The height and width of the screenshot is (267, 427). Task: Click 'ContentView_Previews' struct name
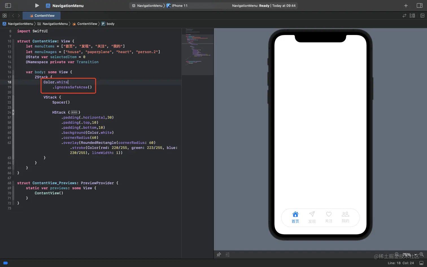click(54, 183)
